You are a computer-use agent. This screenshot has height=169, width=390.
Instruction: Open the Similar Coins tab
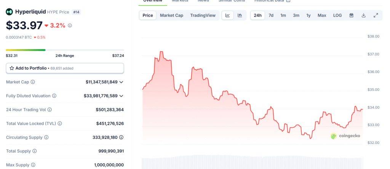tap(232, 1)
